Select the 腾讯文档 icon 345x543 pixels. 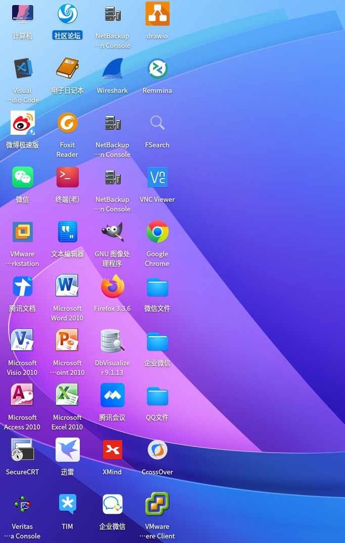coord(23,287)
